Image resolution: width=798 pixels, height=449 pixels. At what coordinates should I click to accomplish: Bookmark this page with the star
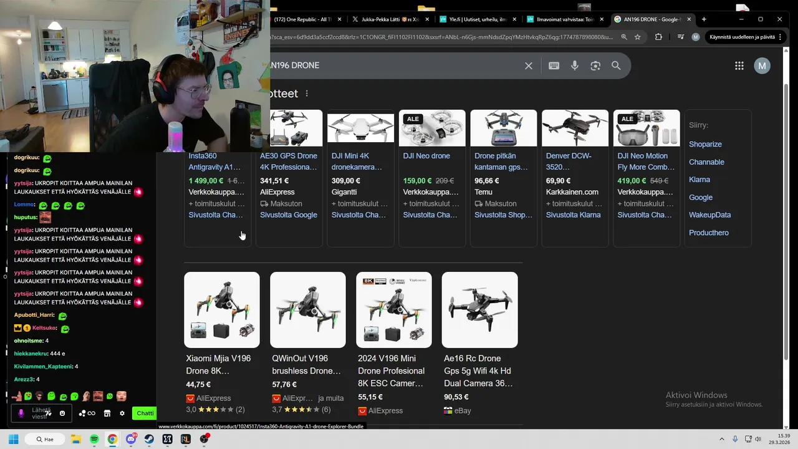point(637,37)
